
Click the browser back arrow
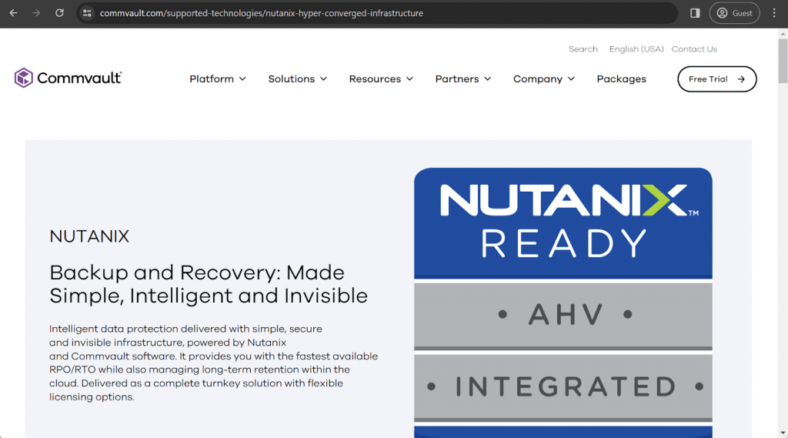[13, 13]
